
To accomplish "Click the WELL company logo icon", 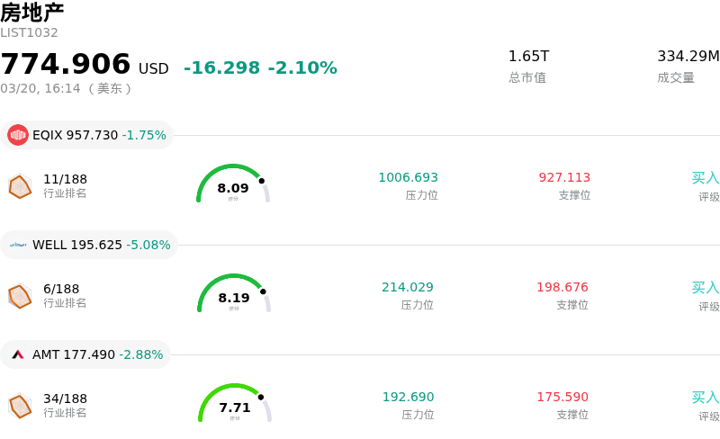I will pos(18,245).
